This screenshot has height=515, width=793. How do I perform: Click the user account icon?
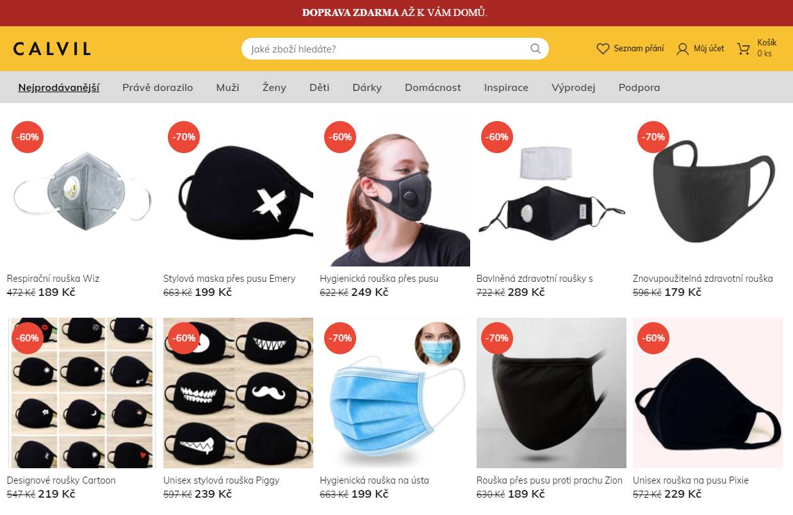tap(683, 49)
